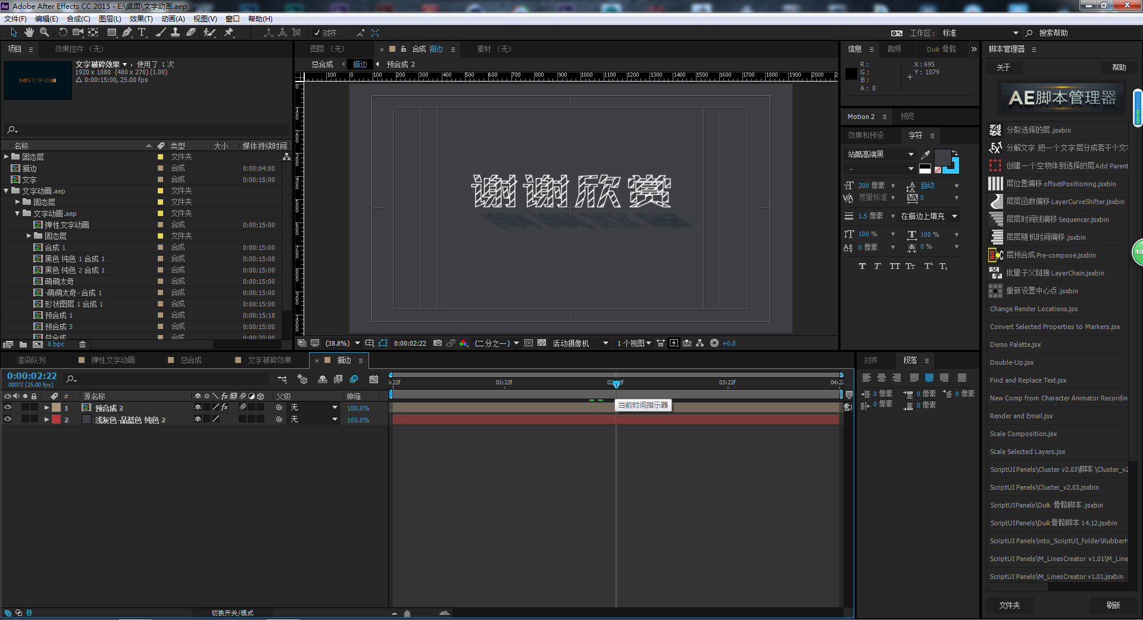Expand the top 固态层 folder in project
The image size is (1143, 620).
click(x=7, y=157)
